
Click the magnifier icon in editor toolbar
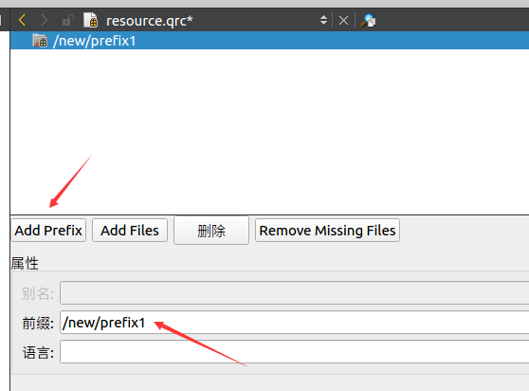click(x=368, y=21)
